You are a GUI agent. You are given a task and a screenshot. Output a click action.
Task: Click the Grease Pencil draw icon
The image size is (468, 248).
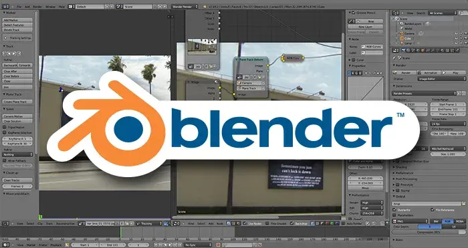351,21
